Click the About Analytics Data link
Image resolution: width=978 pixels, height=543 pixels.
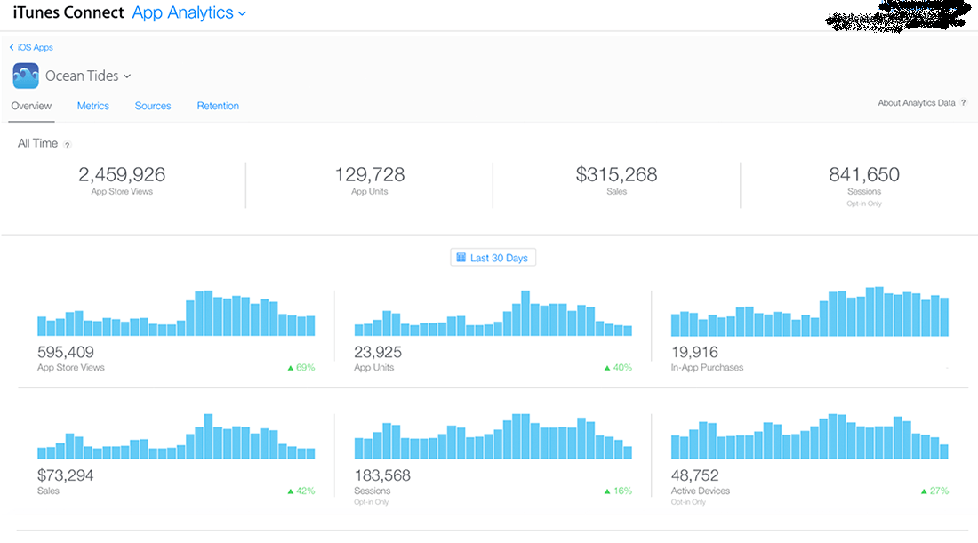tap(917, 103)
